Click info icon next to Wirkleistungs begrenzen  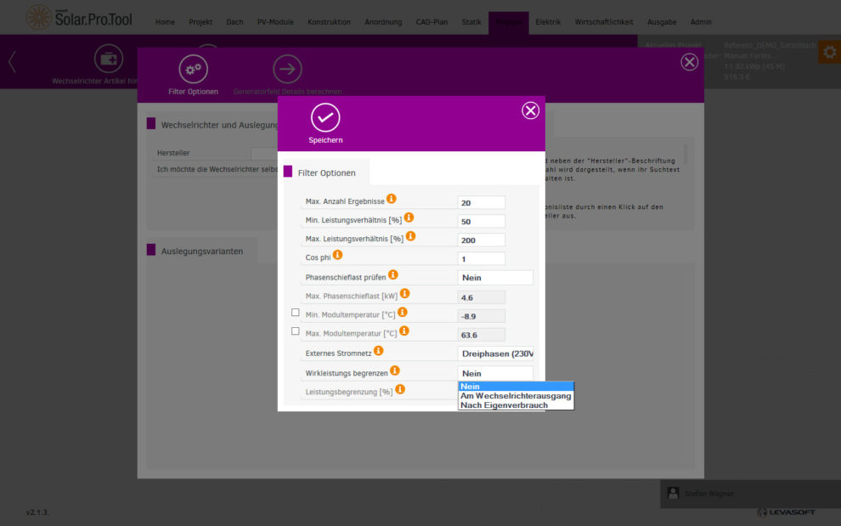tap(395, 370)
